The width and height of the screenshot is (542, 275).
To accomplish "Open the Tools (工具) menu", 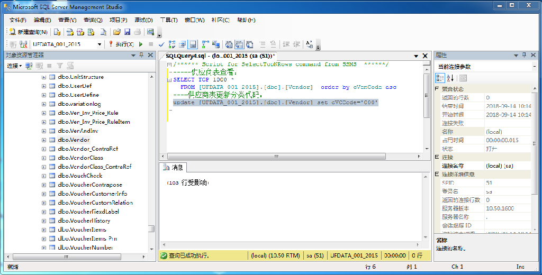I will pyautogui.click(x=169, y=20).
